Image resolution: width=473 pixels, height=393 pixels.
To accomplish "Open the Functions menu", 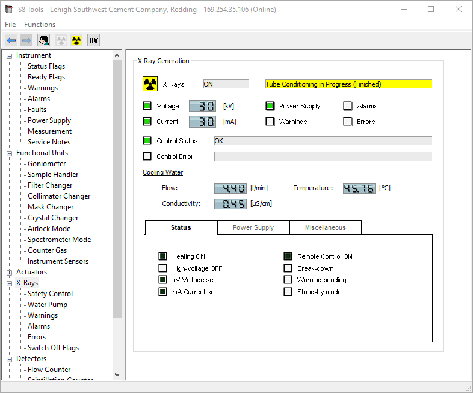I will click(40, 25).
